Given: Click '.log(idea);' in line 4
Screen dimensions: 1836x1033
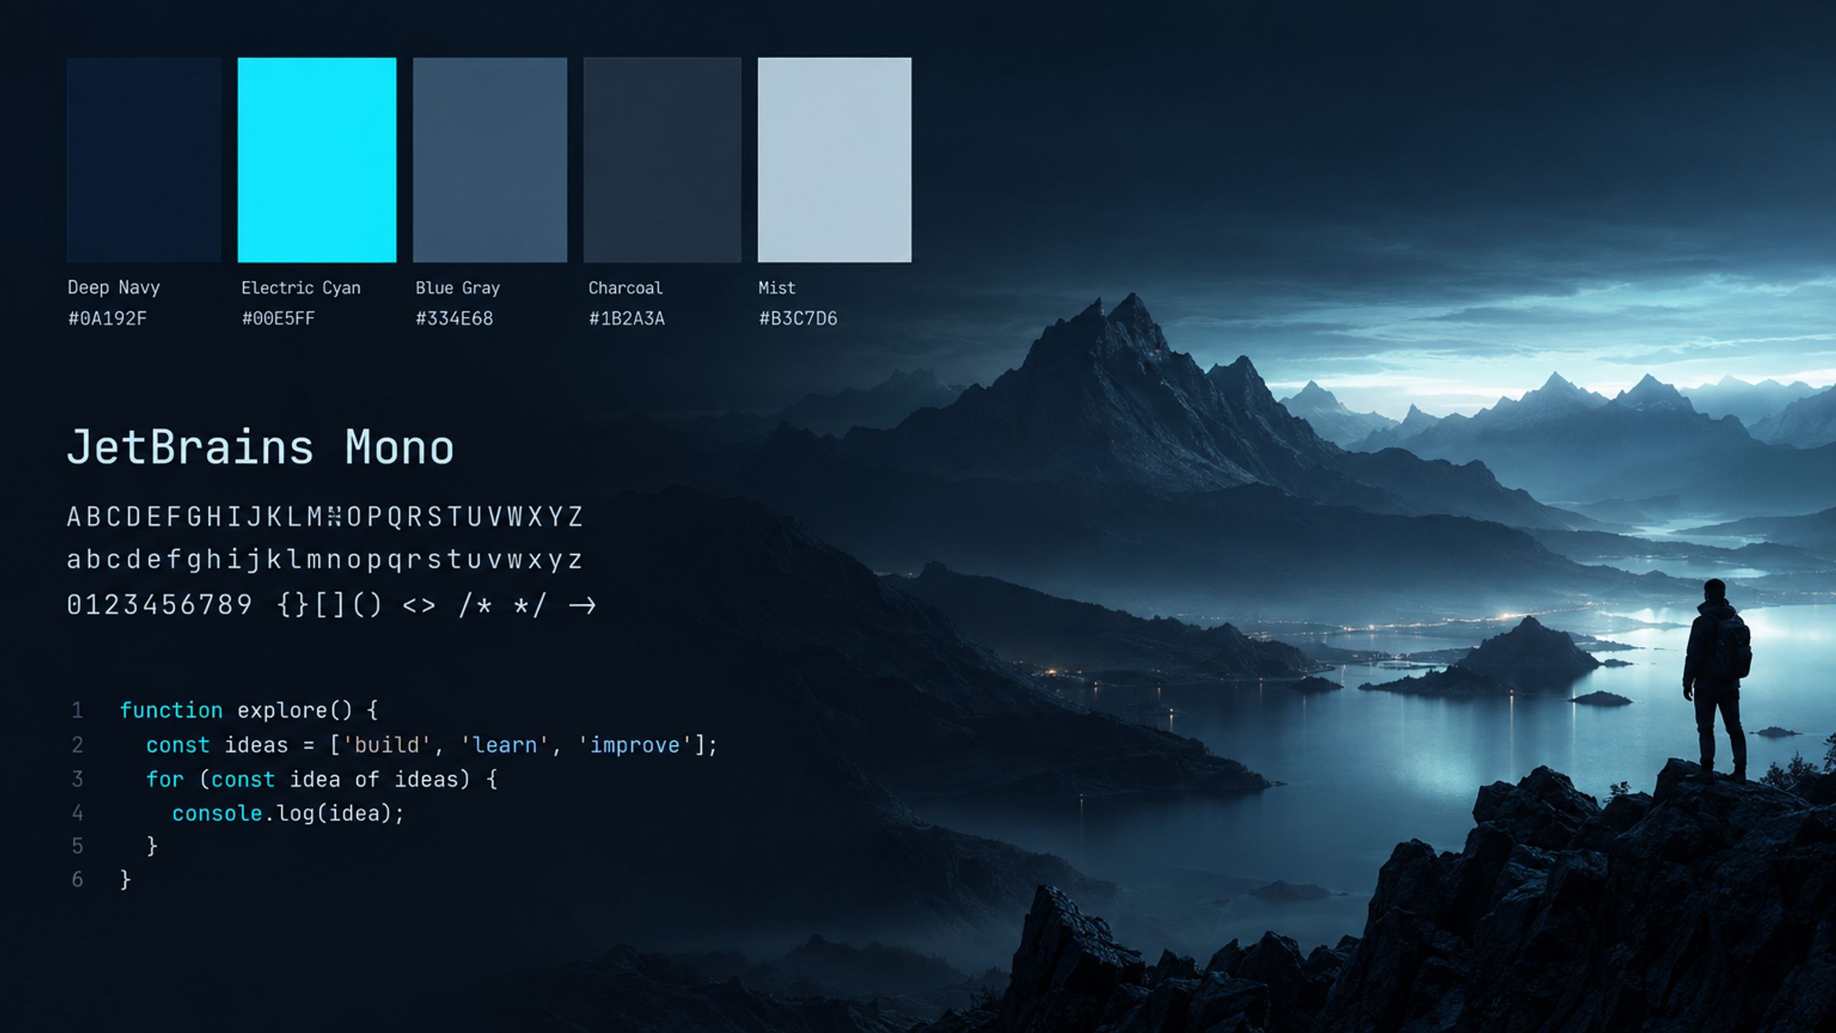Looking at the screenshot, I should click(335, 814).
